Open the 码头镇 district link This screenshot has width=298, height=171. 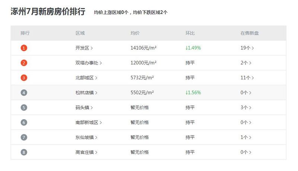tap(84, 108)
